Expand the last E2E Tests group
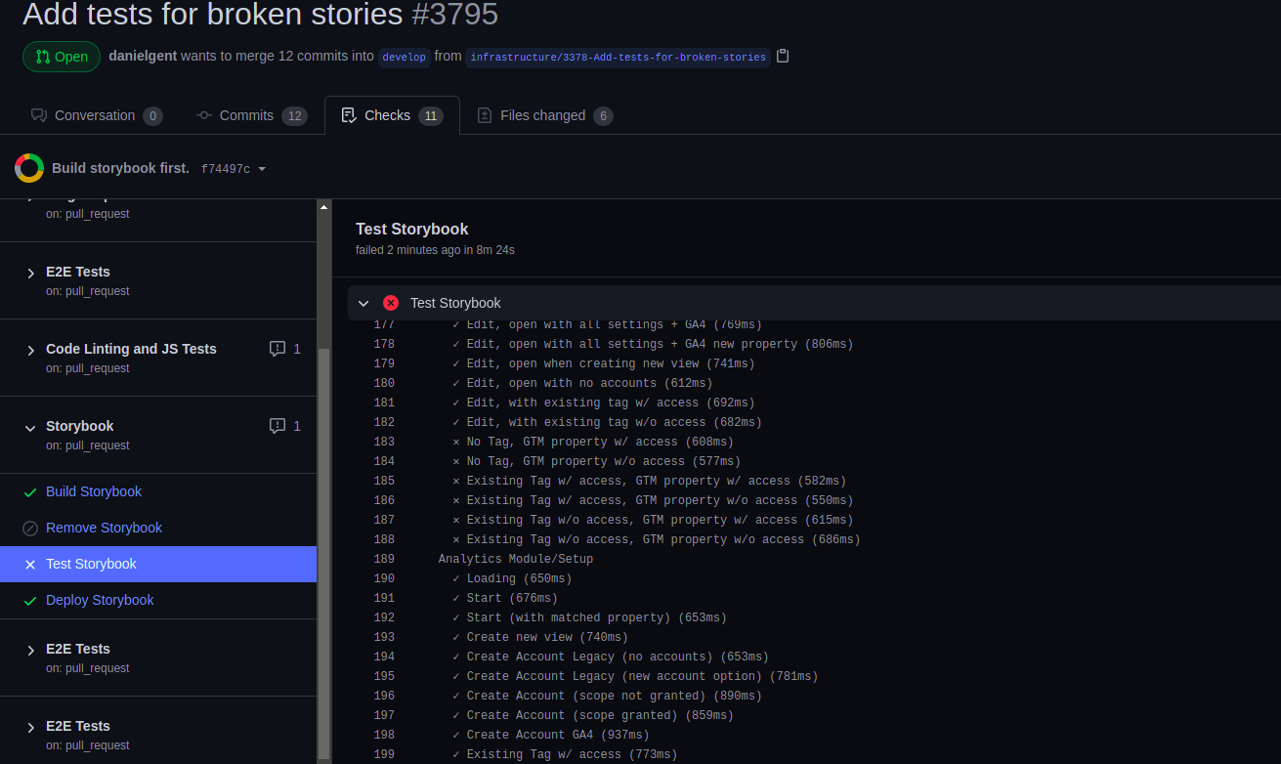 click(31, 727)
